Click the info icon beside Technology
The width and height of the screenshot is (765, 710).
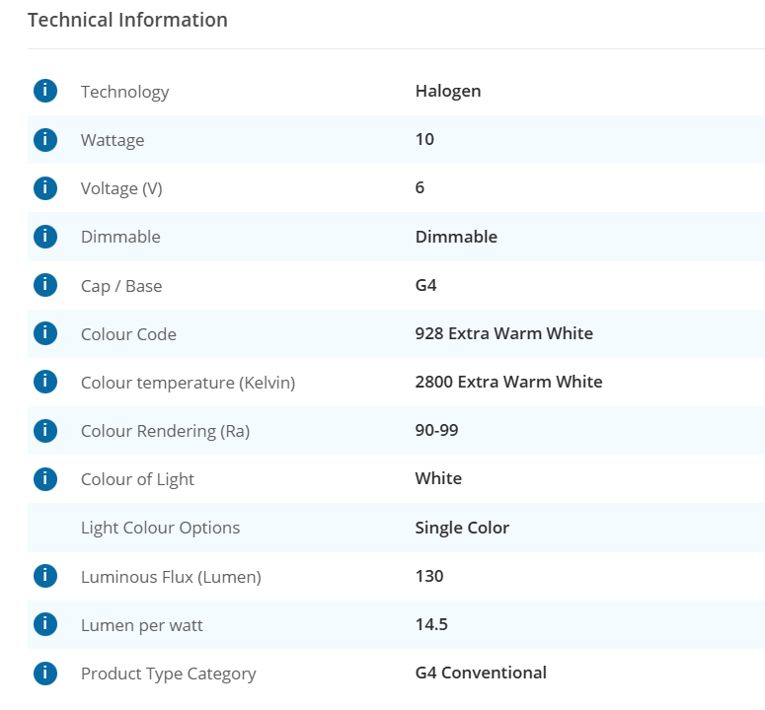[45, 91]
